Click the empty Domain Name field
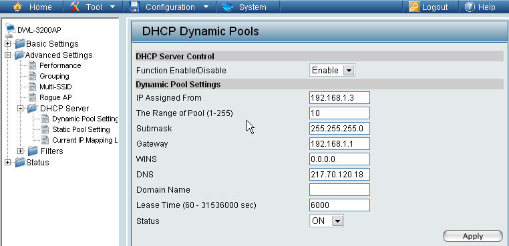Viewport: 509px width, 246px height. tap(339, 190)
